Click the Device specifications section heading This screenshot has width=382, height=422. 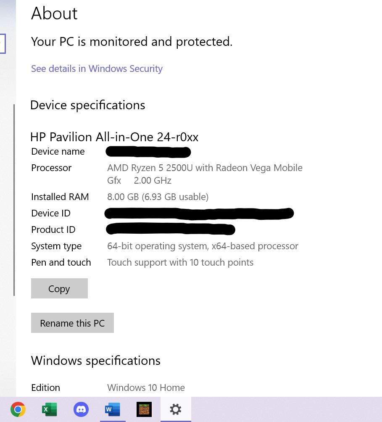coord(87,105)
